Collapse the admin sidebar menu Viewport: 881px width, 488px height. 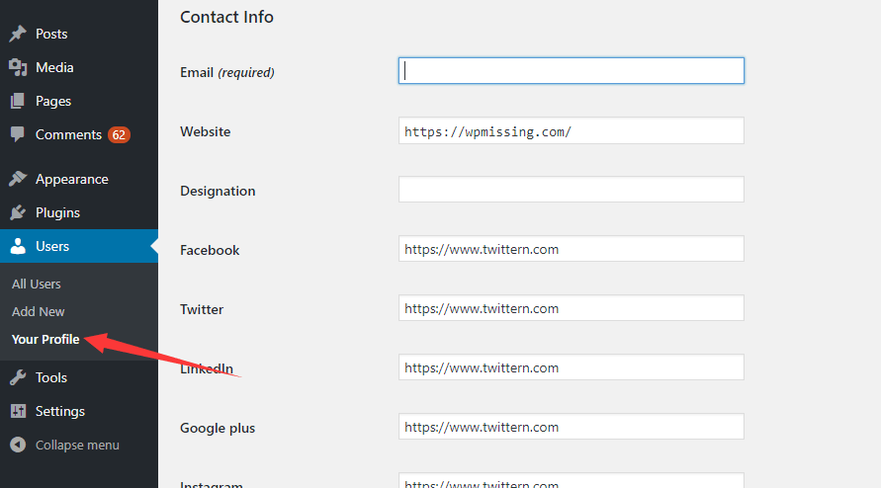[x=64, y=445]
